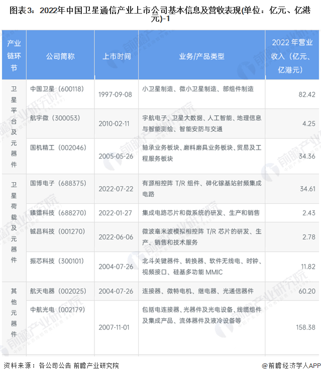Click listing date 2010-02-11

[x=114, y=124]
